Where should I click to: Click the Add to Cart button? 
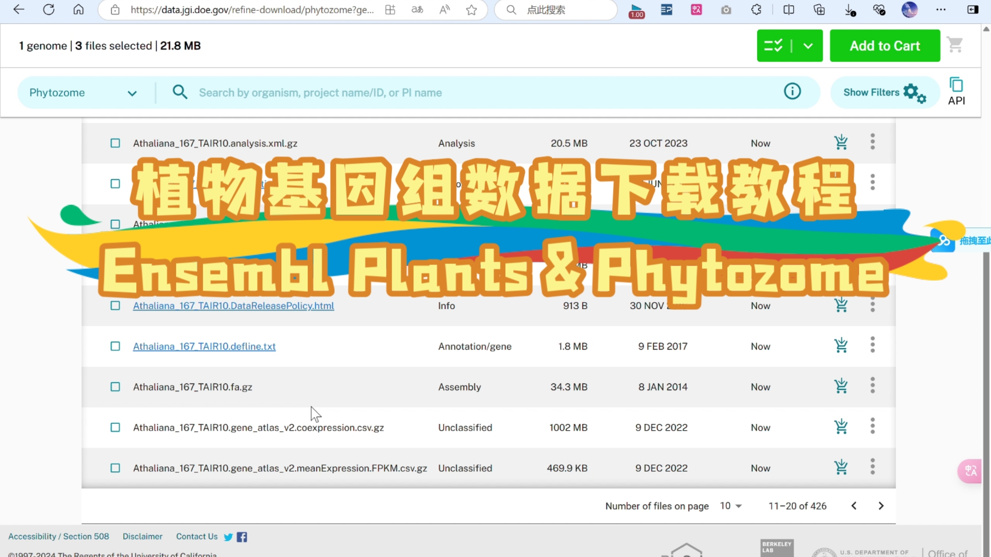click(885, 46)
